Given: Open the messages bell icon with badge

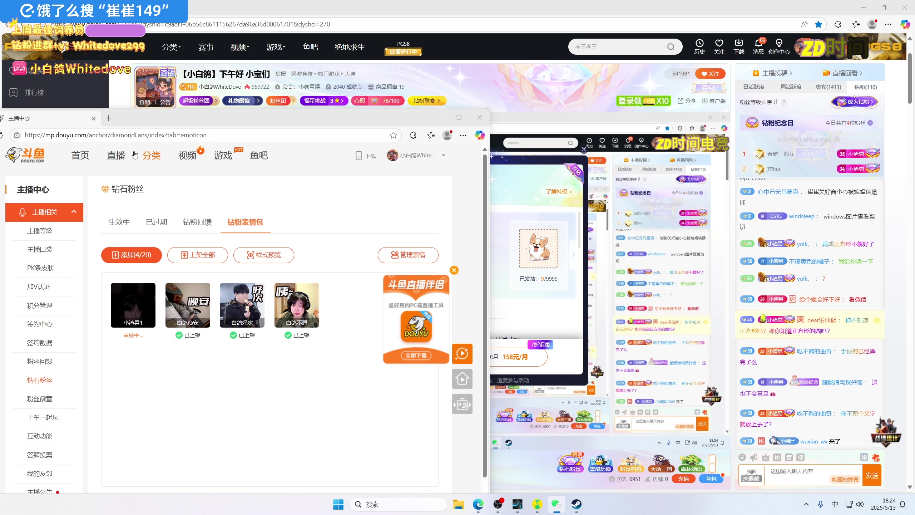Looking at the screenshot, I should [758, 43].
